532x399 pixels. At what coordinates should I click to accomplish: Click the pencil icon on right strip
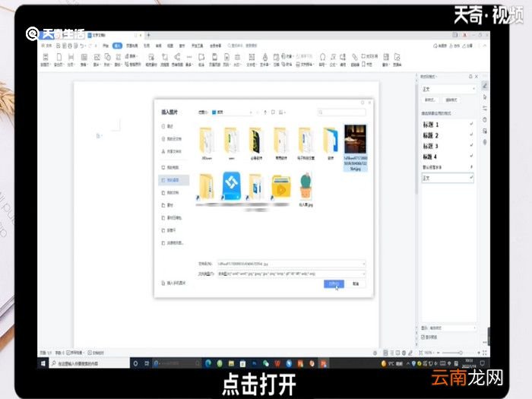tap(485, 86)
